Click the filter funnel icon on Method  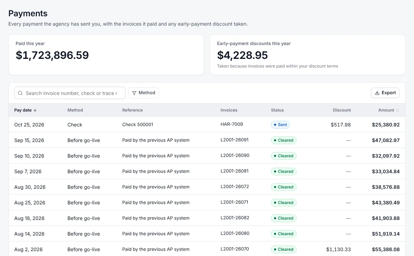click(134, 93)
